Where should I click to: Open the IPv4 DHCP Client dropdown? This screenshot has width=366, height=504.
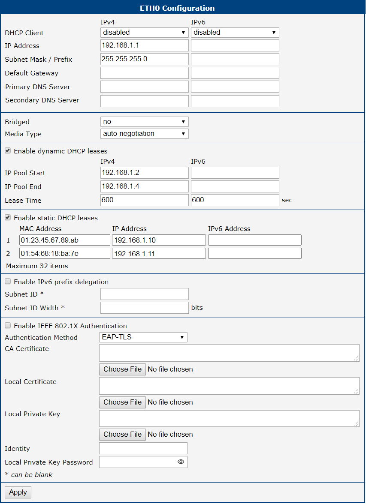[x=145, y=33]
